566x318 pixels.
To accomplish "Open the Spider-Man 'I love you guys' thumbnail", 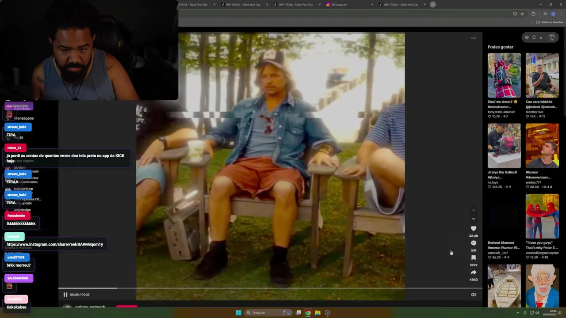I will tap(542, 216).
